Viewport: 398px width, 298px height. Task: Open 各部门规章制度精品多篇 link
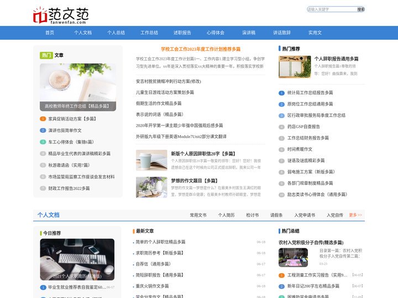310,183
